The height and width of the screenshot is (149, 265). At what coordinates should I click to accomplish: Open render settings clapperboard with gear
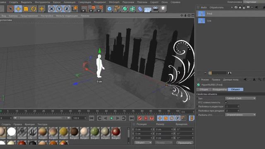[x=99, y=9]
